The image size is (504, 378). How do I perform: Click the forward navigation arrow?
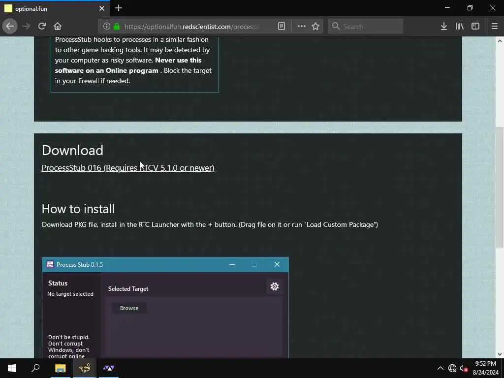click(x=26, y=27)
